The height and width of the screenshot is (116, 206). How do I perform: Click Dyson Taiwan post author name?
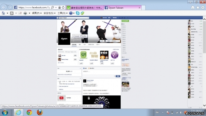click(90, 80)
